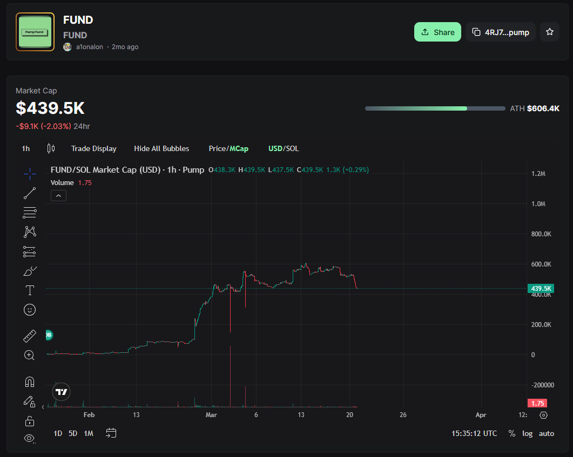
Task: Collapse the volume indicator pane
Action: 58,195
